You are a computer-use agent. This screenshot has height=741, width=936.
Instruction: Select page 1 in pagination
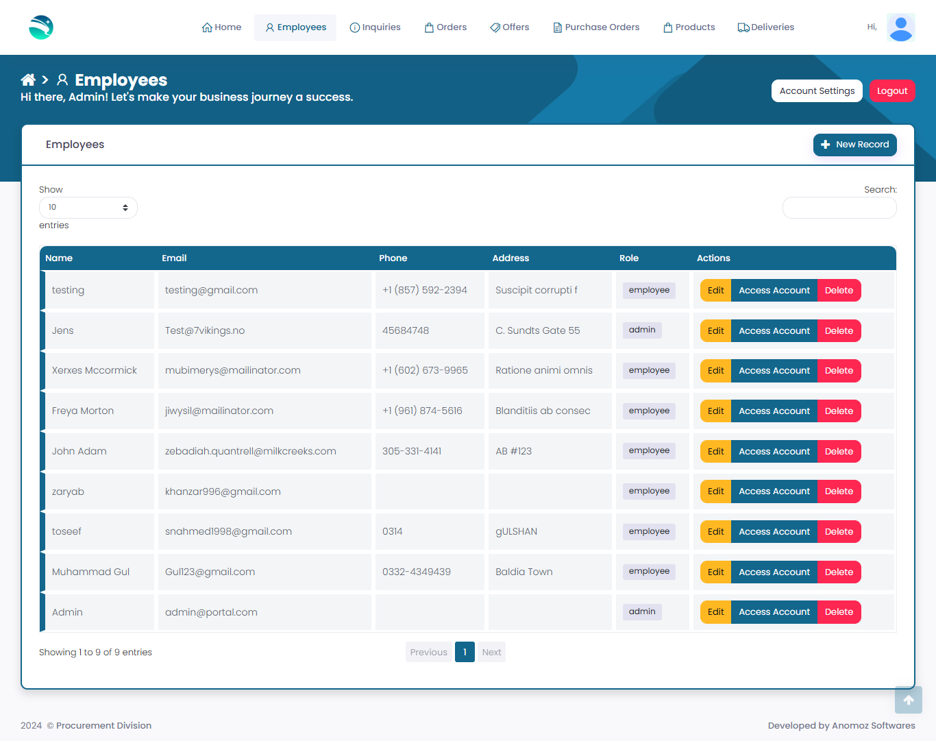tap(465, 653)
